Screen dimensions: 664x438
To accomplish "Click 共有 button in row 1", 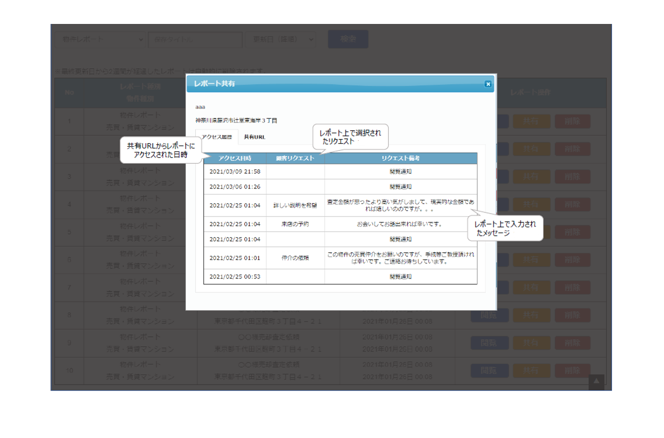I will pos(531,121).
